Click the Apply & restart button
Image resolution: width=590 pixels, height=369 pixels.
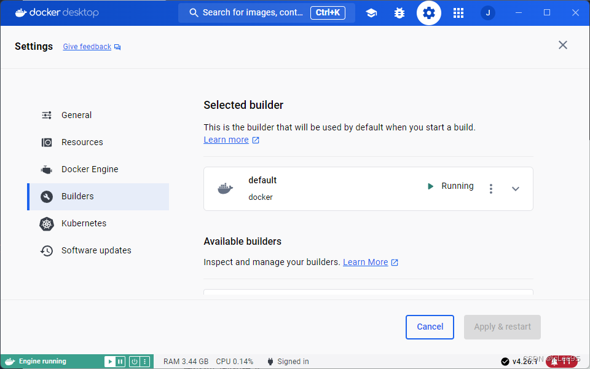tap(502, 327)
